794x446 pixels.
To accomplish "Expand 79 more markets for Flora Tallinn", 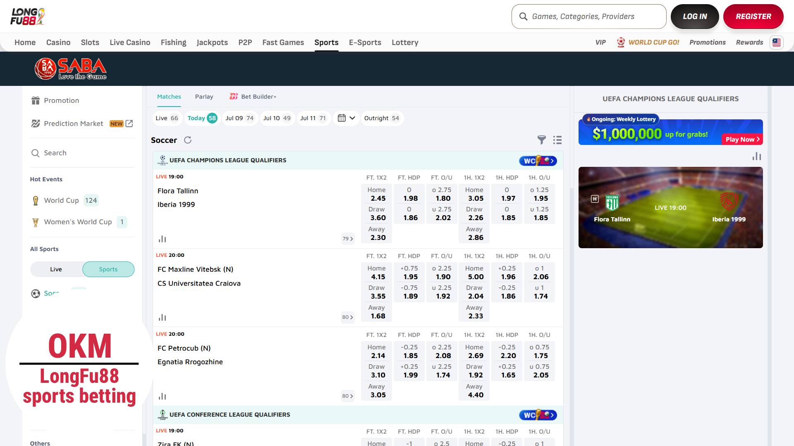I will (348, 239).
